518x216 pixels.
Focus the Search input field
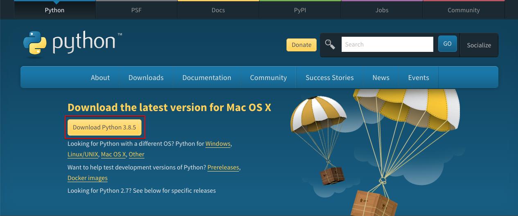coord(387,45)
